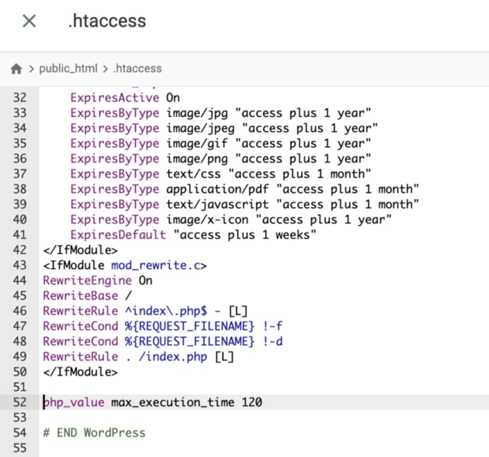Select the .htaccess filename in the title bar
The width and height of the screenshot is (489, 457).
coord(107,21)
